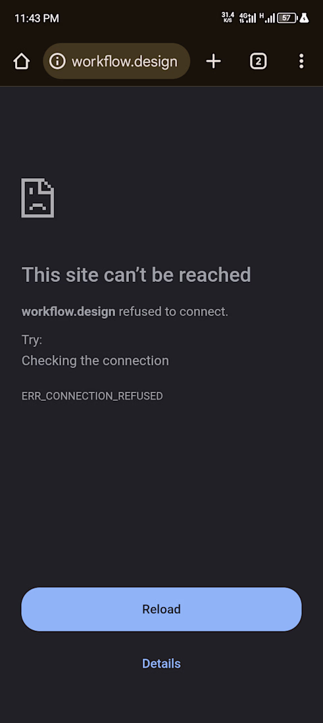The image size is (323, 723).
Task: Open the tab switcher showing 2 tabs
Action: 258,61
